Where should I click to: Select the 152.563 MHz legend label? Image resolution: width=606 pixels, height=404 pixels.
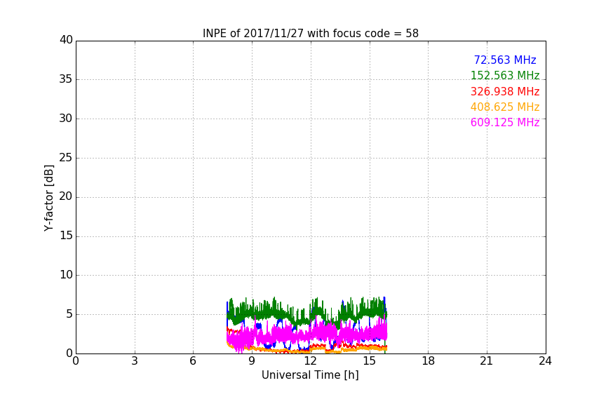tap(505, 75)
